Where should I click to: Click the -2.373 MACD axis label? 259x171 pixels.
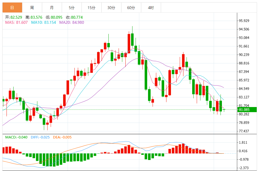coord(244,168)
